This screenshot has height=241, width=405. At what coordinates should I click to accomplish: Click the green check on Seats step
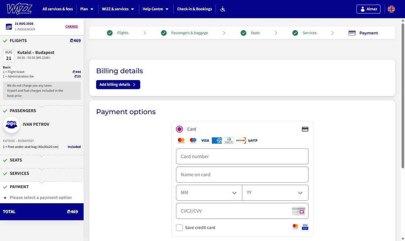coord(243,33)
